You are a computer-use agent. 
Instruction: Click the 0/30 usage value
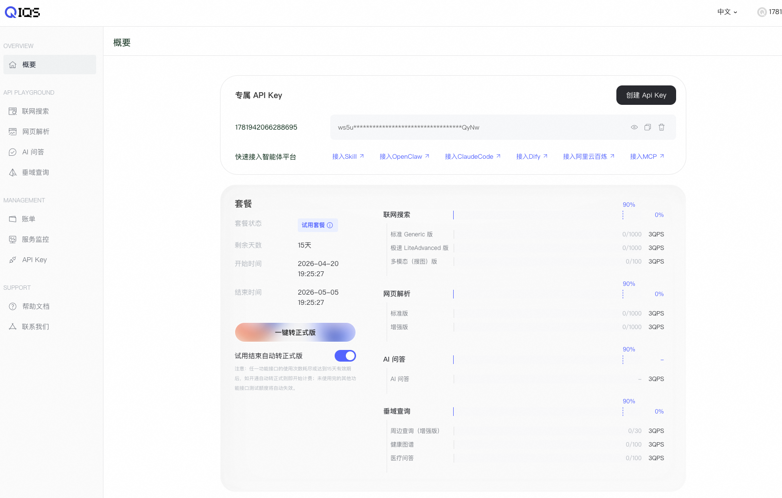[634, 431]
